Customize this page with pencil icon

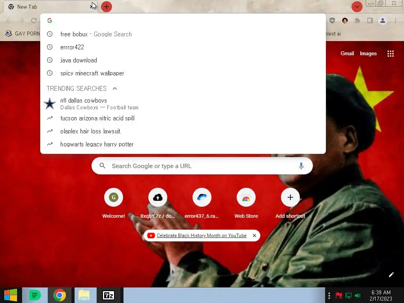[x=391, y=275]
